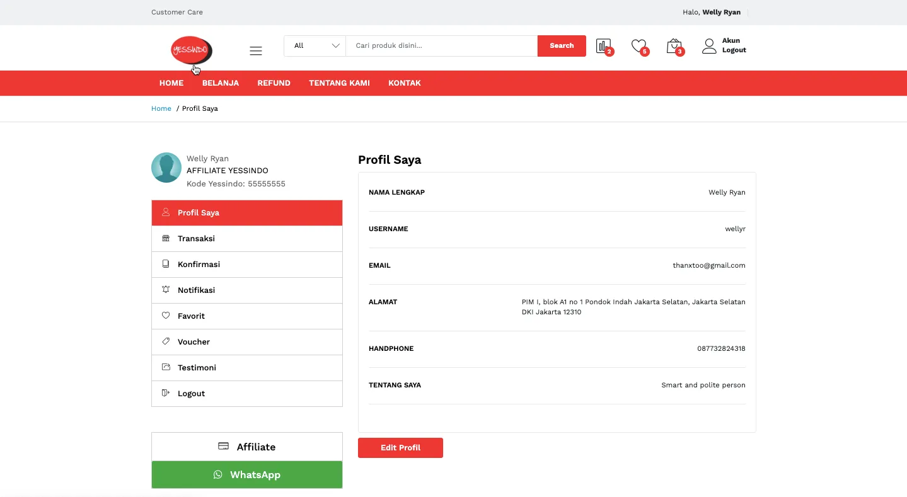Click the Edit Profil button
Image resolution: width=907 pixels, height=497 pixels.
[400, 448]
